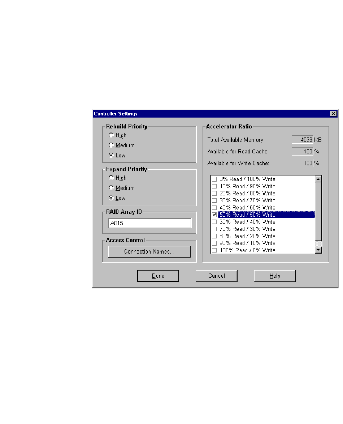Select Medium under Rebuild Priority
The width and height of the screenshot is (343, 424).
pyautogui.click(x=112, y=145)
